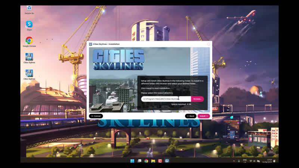
Task: Click the battery status tray icon
Action: (x=258, y=161)
